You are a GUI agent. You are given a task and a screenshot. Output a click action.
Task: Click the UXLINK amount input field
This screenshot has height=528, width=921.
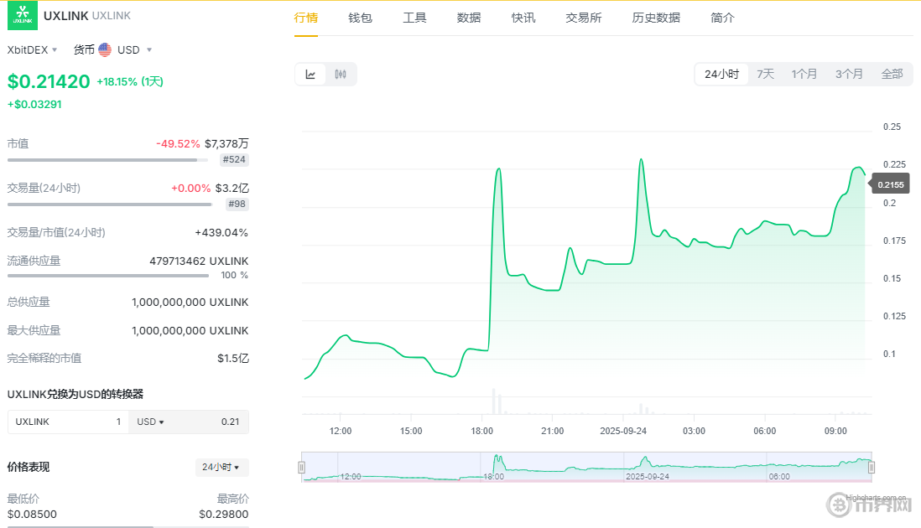68,422
